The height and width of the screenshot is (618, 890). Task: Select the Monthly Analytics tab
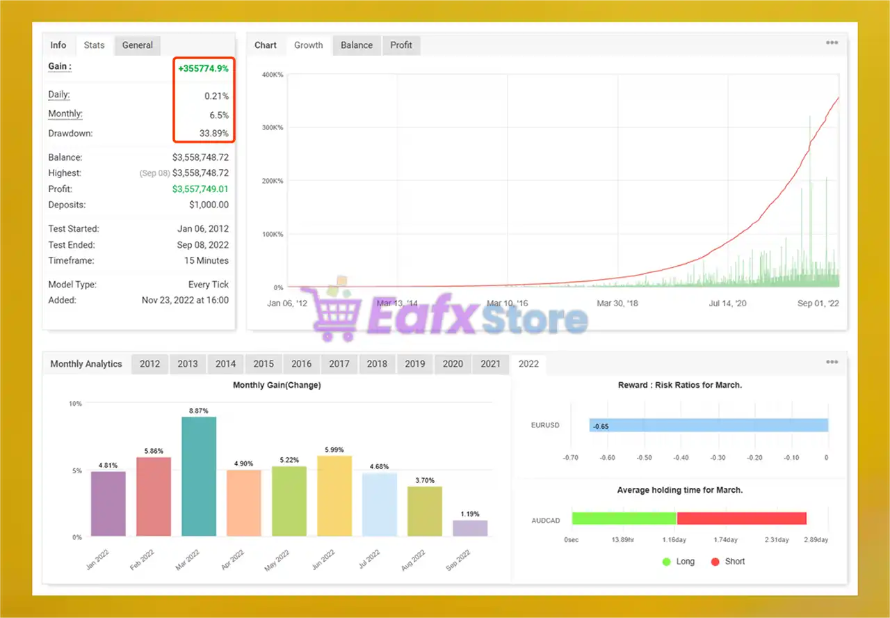coord(86,364)
